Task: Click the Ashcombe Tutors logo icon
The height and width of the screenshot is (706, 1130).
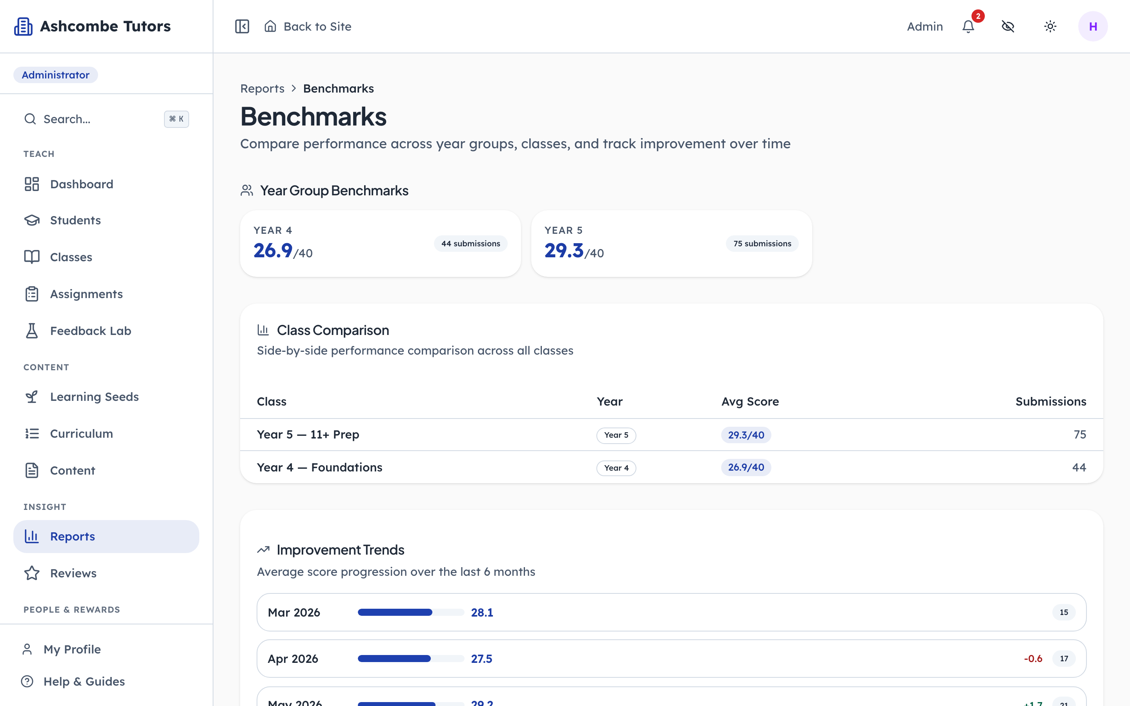Action: point(23,27)
